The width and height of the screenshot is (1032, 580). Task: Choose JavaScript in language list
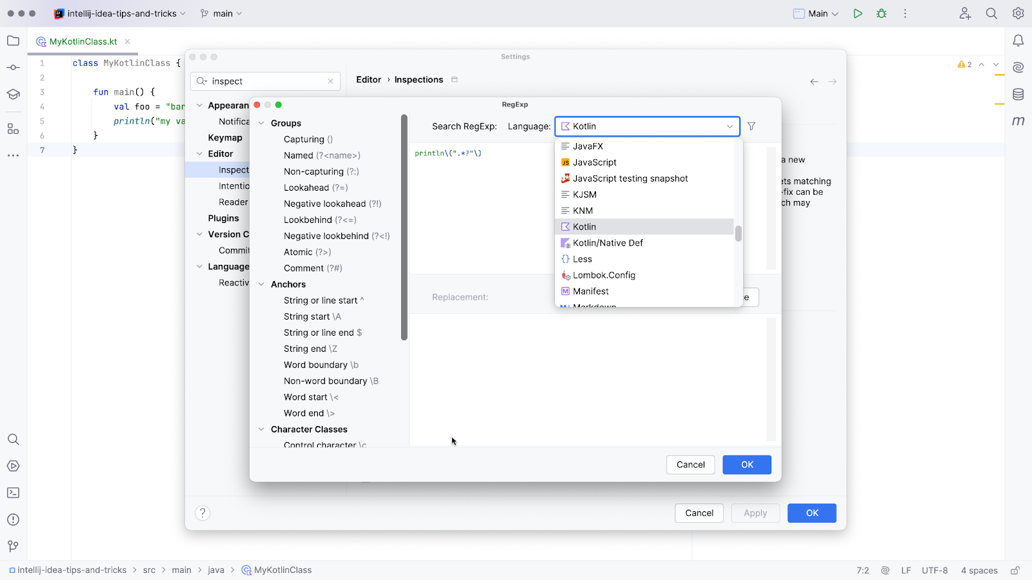pyautogui.click(x=644, y=162)
